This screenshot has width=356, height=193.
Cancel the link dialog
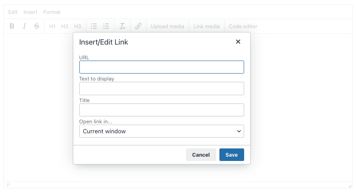tap(201, 155)
